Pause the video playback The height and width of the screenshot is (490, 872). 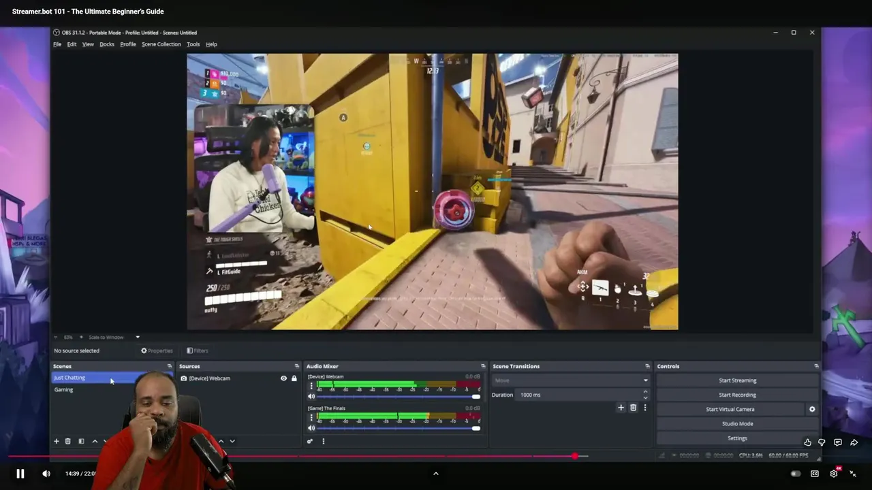[20, 474]
